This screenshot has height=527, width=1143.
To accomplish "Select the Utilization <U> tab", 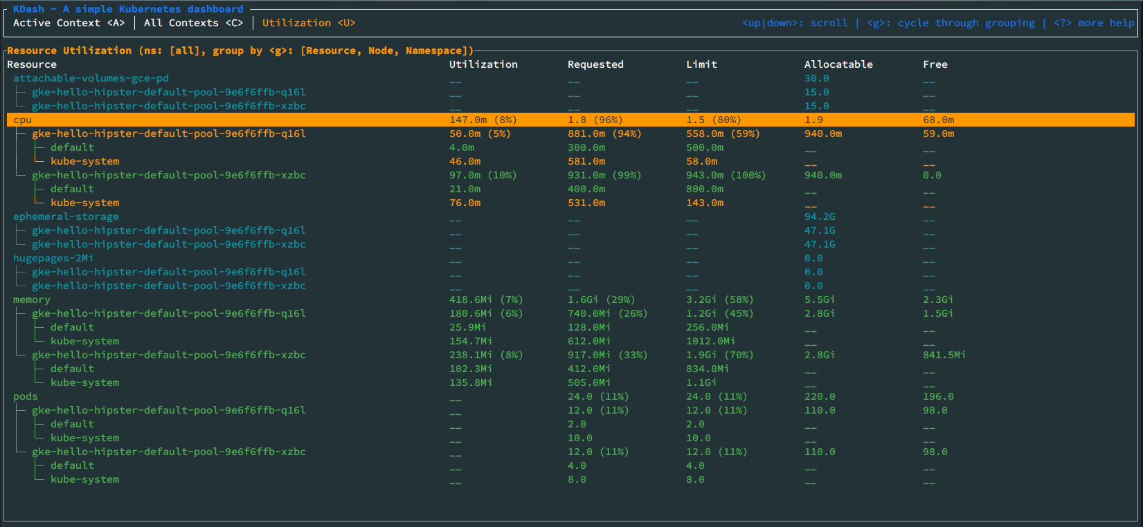I will [309, 23].
